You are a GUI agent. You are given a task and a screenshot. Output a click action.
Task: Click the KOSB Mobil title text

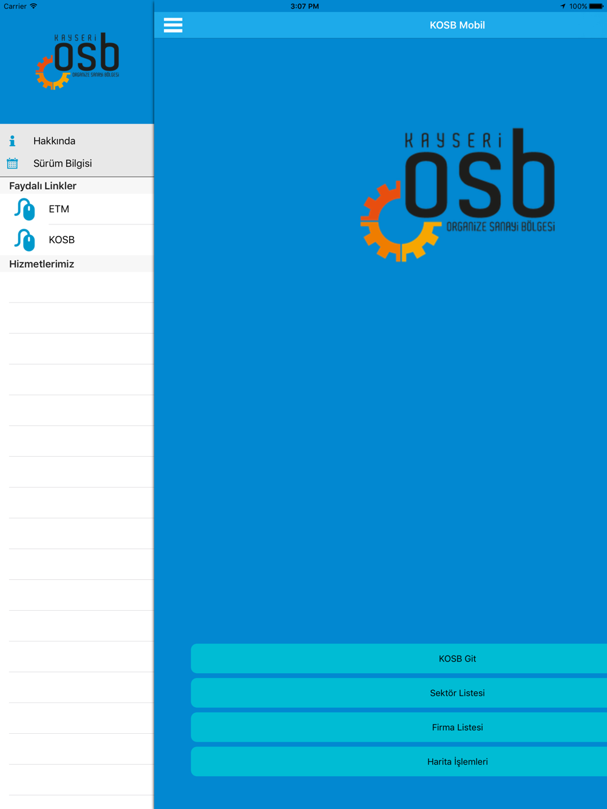(x=457, y=25)
